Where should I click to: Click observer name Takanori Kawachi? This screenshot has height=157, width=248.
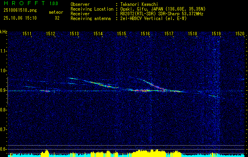click(x=139, y=4)
